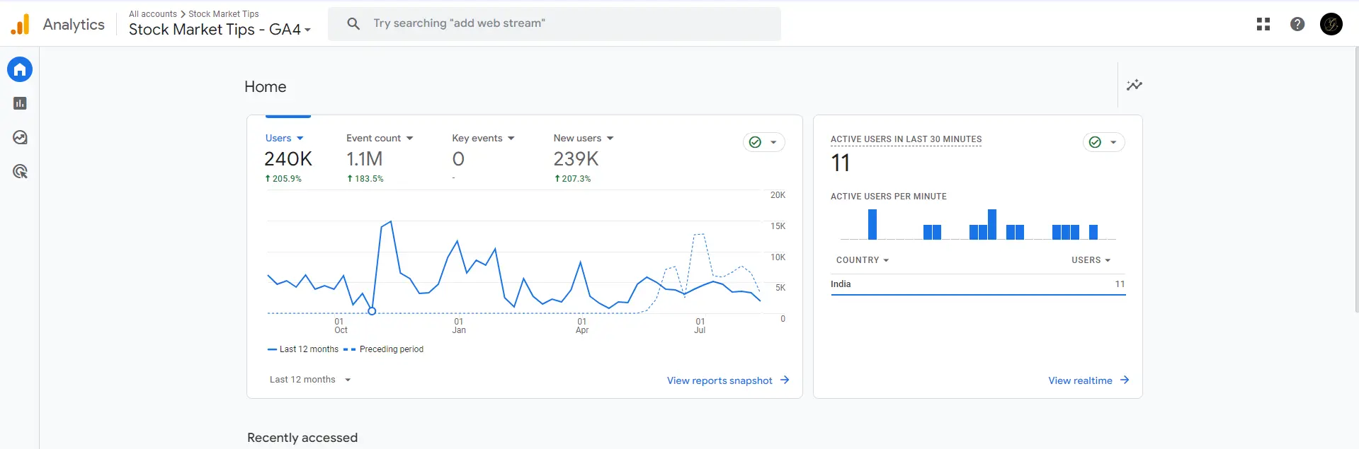Viewport: 1359px width, 449px height.
Task: Click the Stock Market Tips breadcrumb
Action: tap(224, 14)
